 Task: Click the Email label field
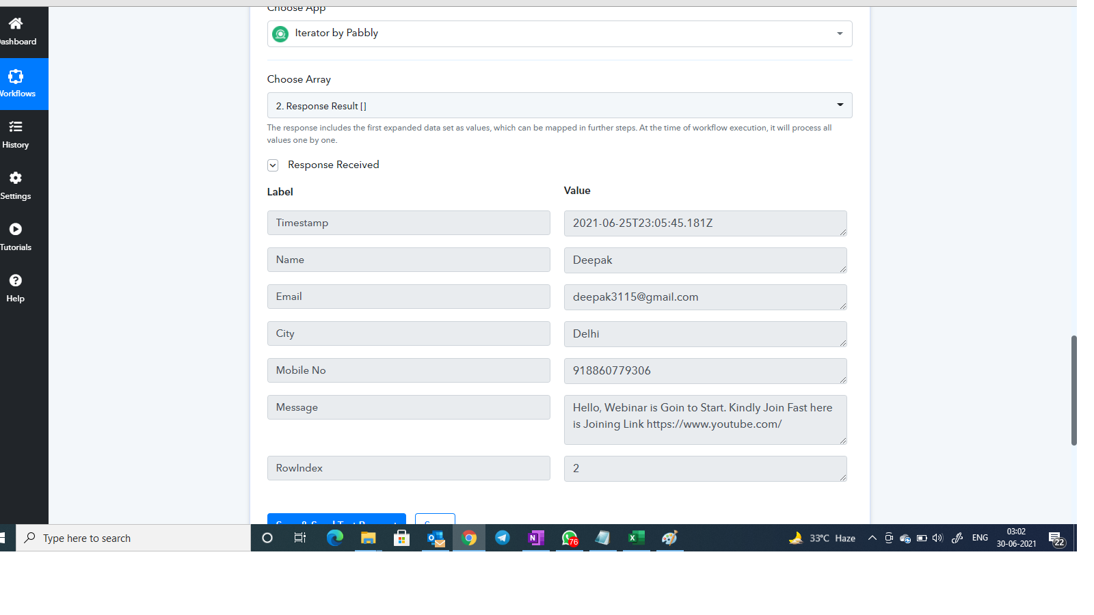[x=408, y=297]
